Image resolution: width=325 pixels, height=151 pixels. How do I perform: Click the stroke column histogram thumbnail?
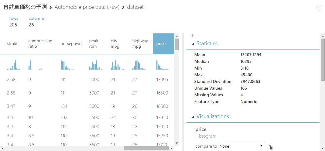tap(14, 65)
